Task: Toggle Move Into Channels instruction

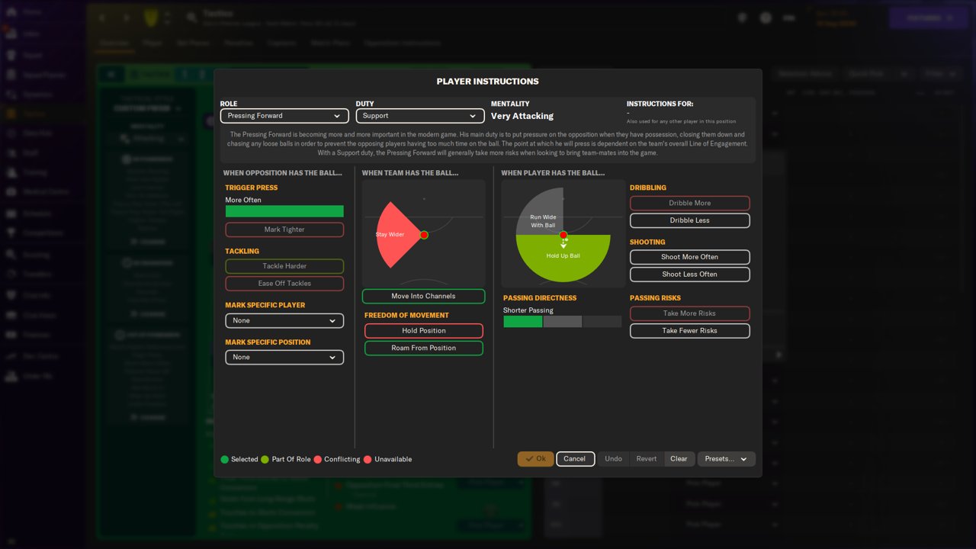Action: [423, 296]
